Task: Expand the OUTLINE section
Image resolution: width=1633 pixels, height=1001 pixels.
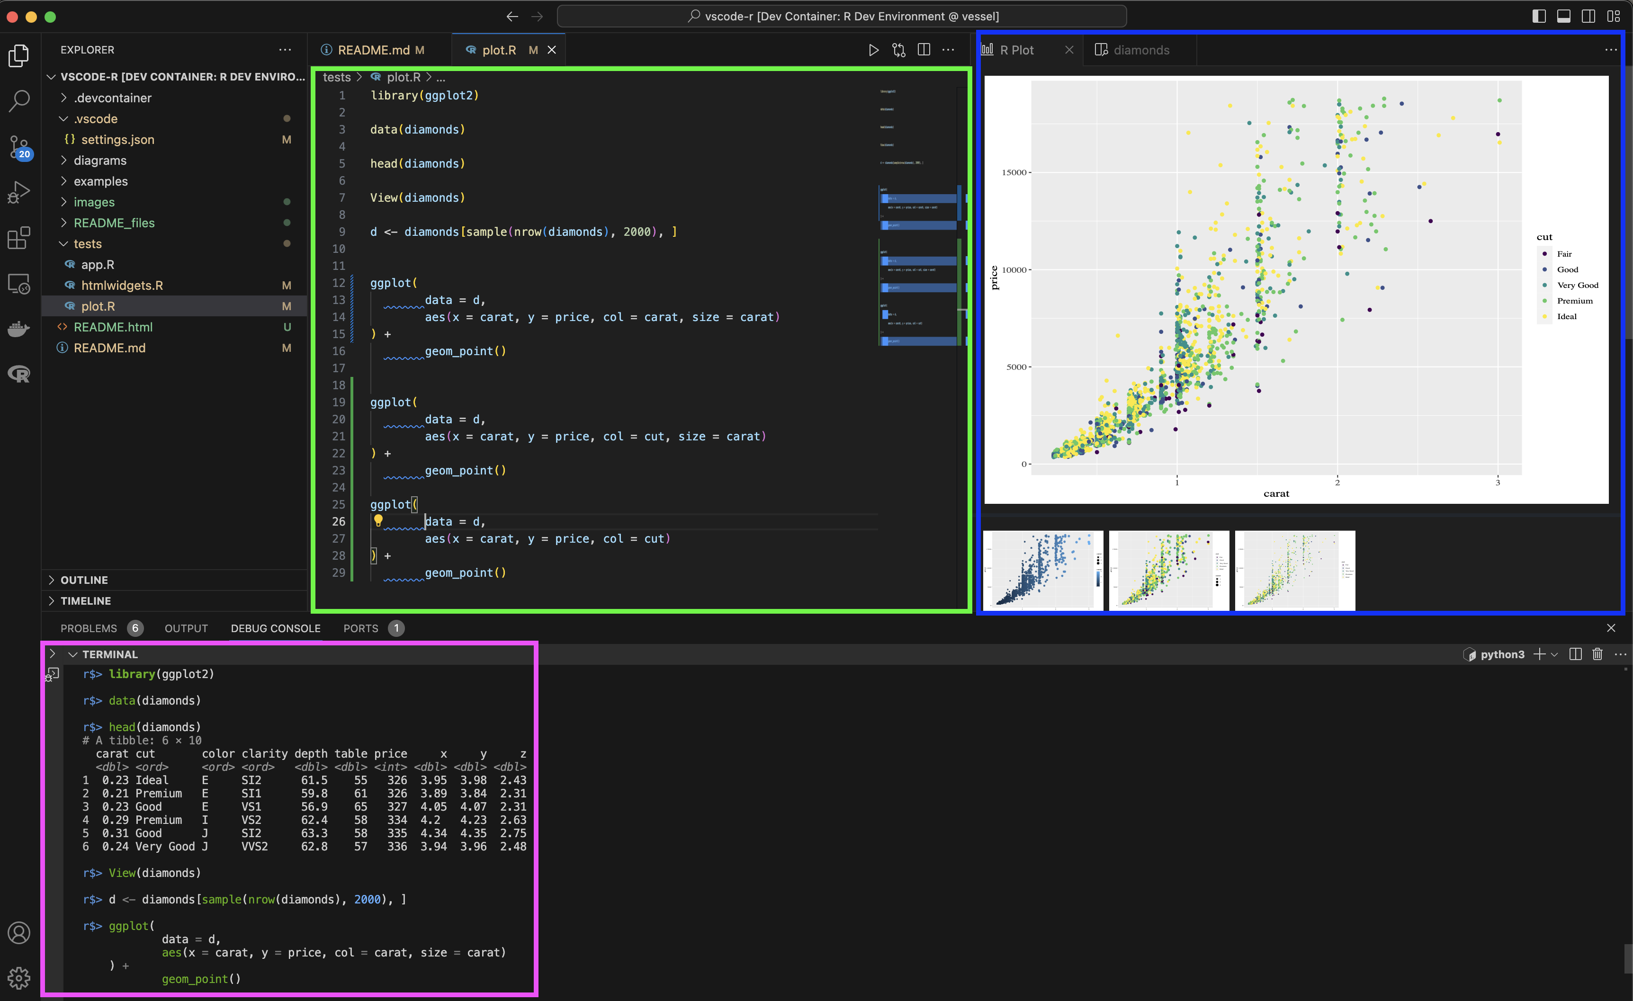Action: click(83, 580)
